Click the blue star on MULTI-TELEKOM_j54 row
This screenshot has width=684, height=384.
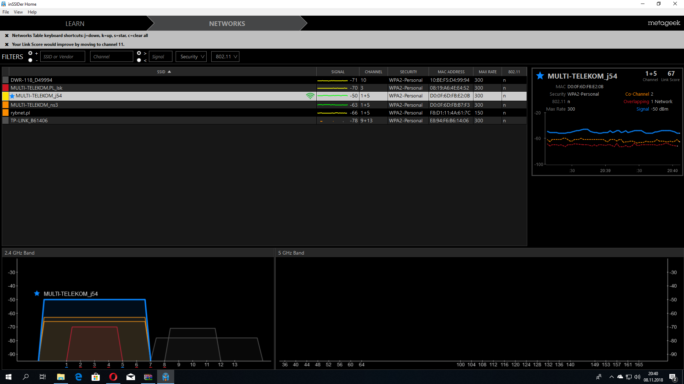coord(12,96)
